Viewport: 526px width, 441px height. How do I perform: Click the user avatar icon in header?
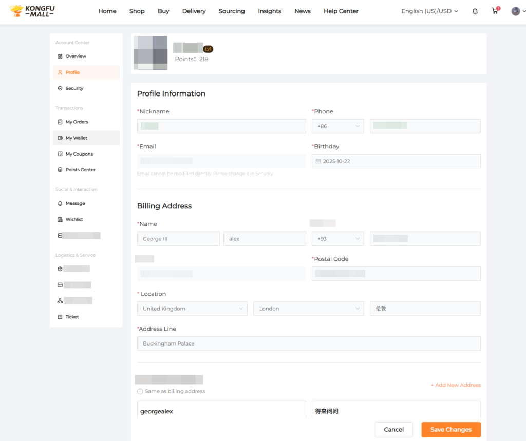tap(516, 11)
